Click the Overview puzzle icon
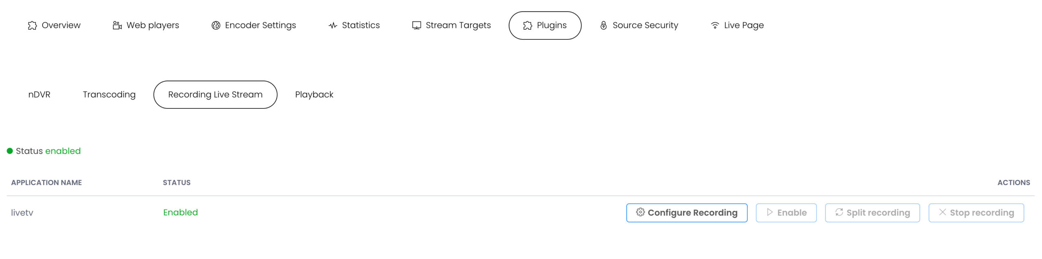1042x259 pixels. pos(32,26)
